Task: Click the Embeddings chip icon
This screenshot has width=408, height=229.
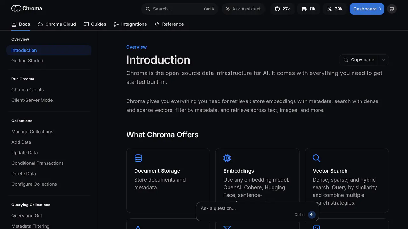Action: click(x=227, y=158)
